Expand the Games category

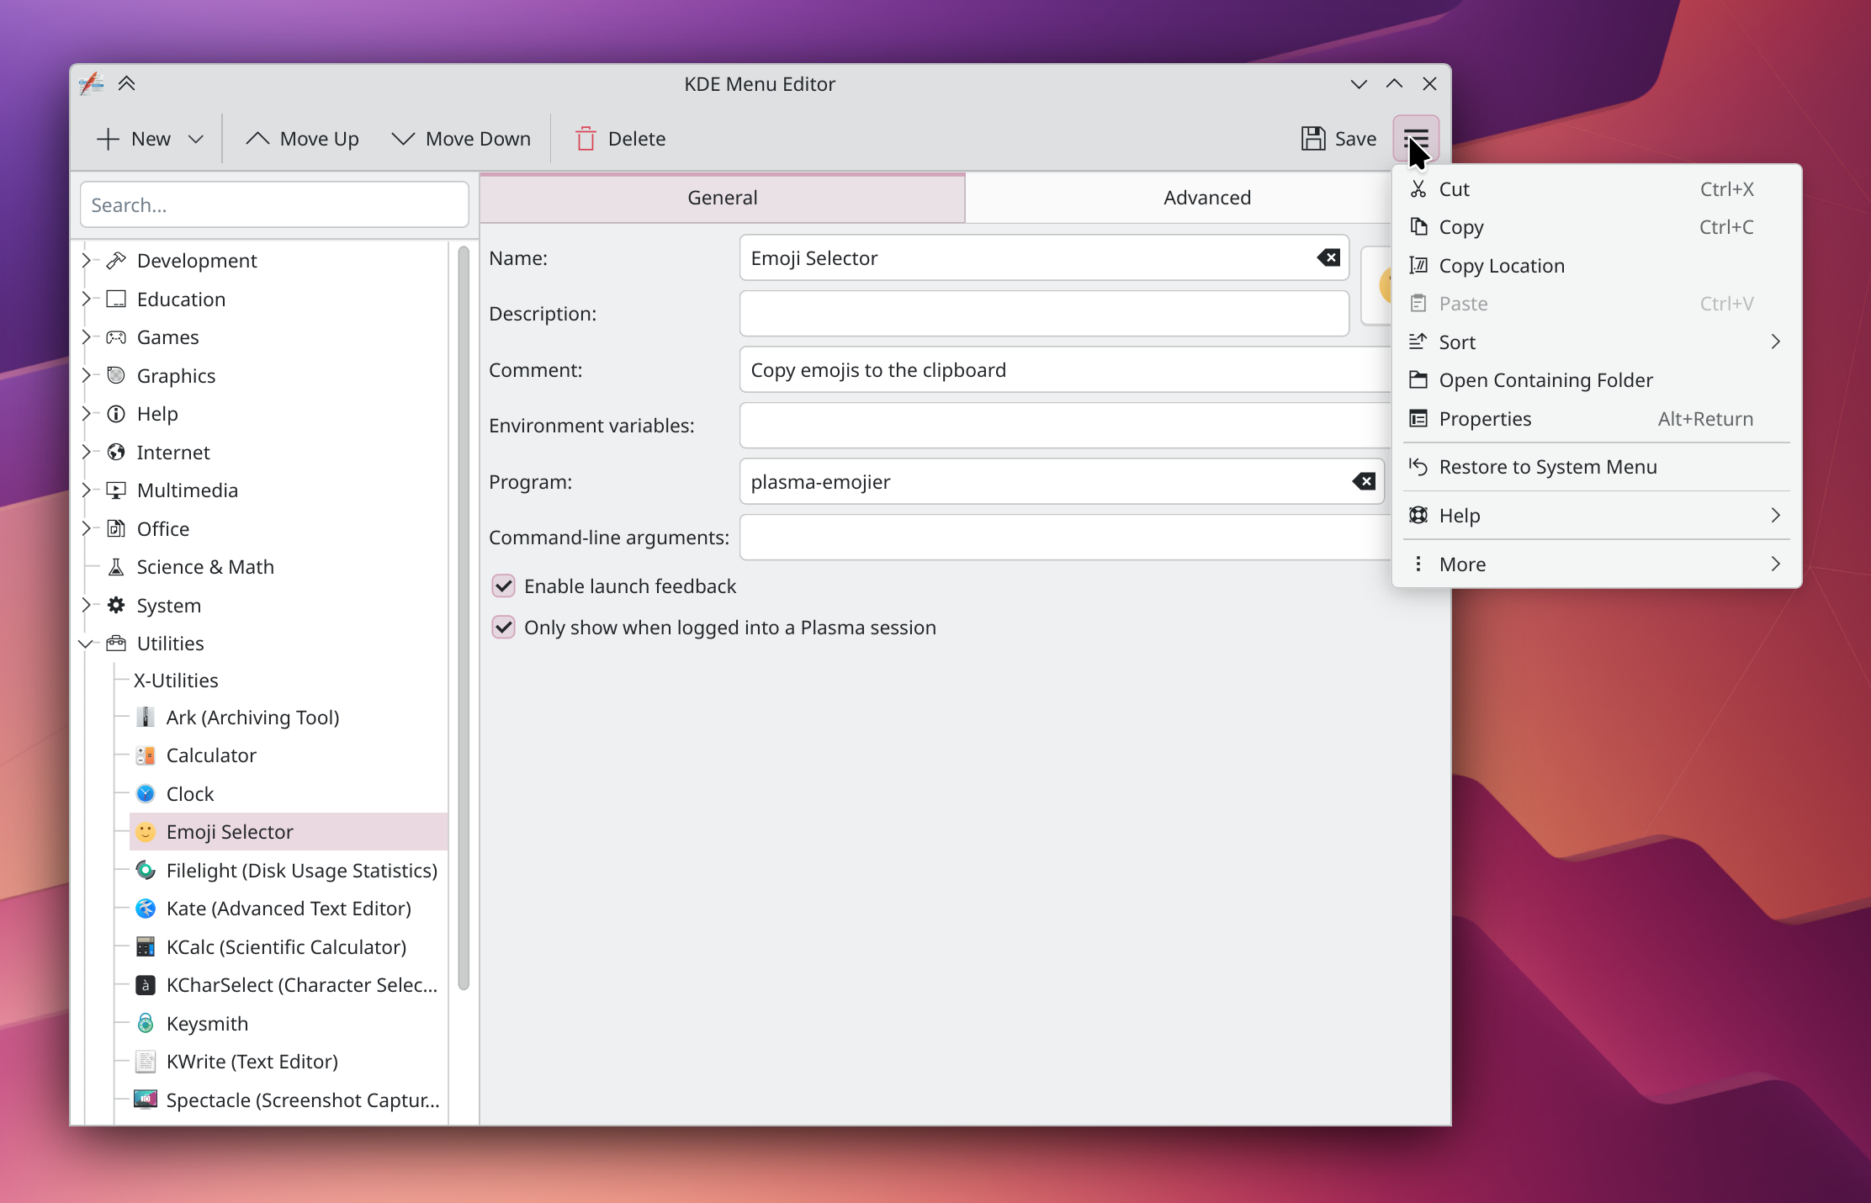tap(86, 337)
